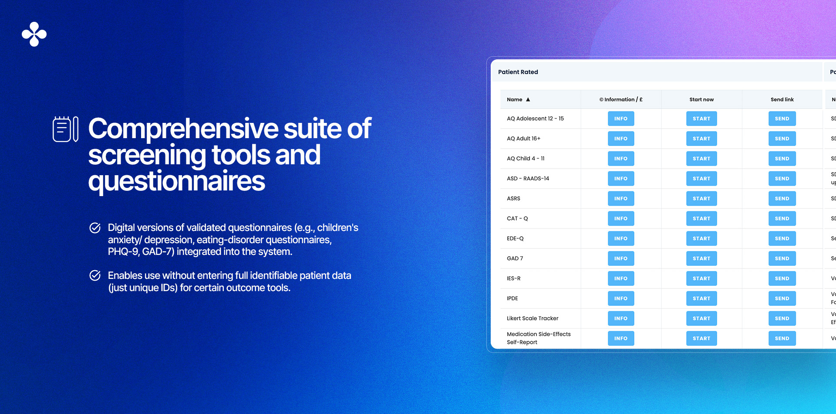This screenshot has width=836, height=414.
Task: View INFO for EDE-Q questionnaire
Action: (x=620, y=239)
